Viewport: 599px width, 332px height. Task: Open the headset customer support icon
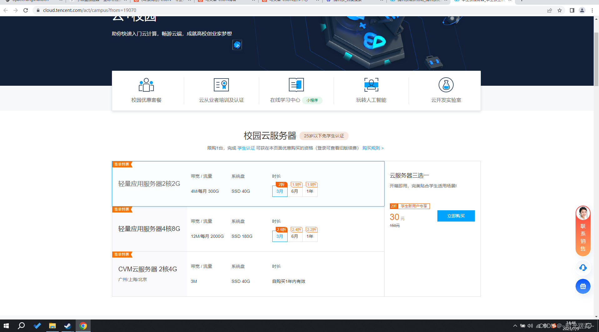click(x=583, y=268)
